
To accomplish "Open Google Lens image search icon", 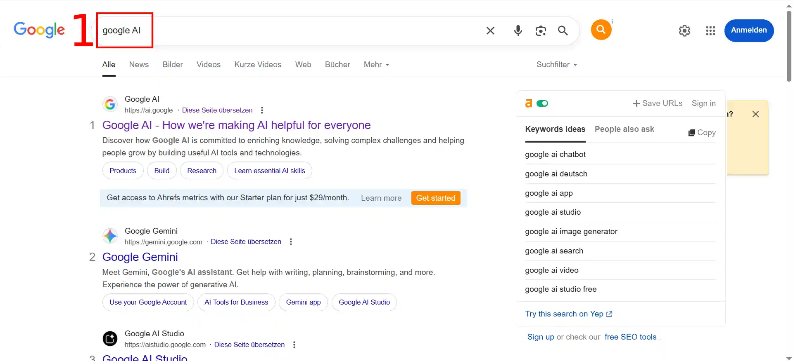I will [x=541, y=30].
